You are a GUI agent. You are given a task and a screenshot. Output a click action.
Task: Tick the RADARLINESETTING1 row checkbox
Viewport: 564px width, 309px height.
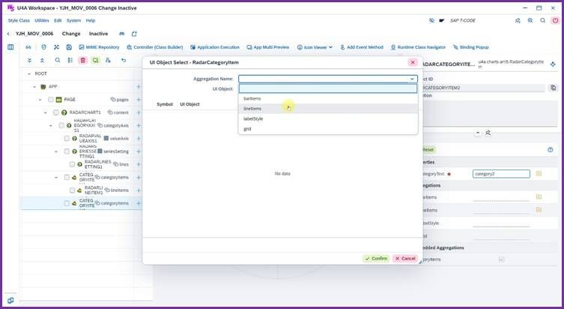72,164
